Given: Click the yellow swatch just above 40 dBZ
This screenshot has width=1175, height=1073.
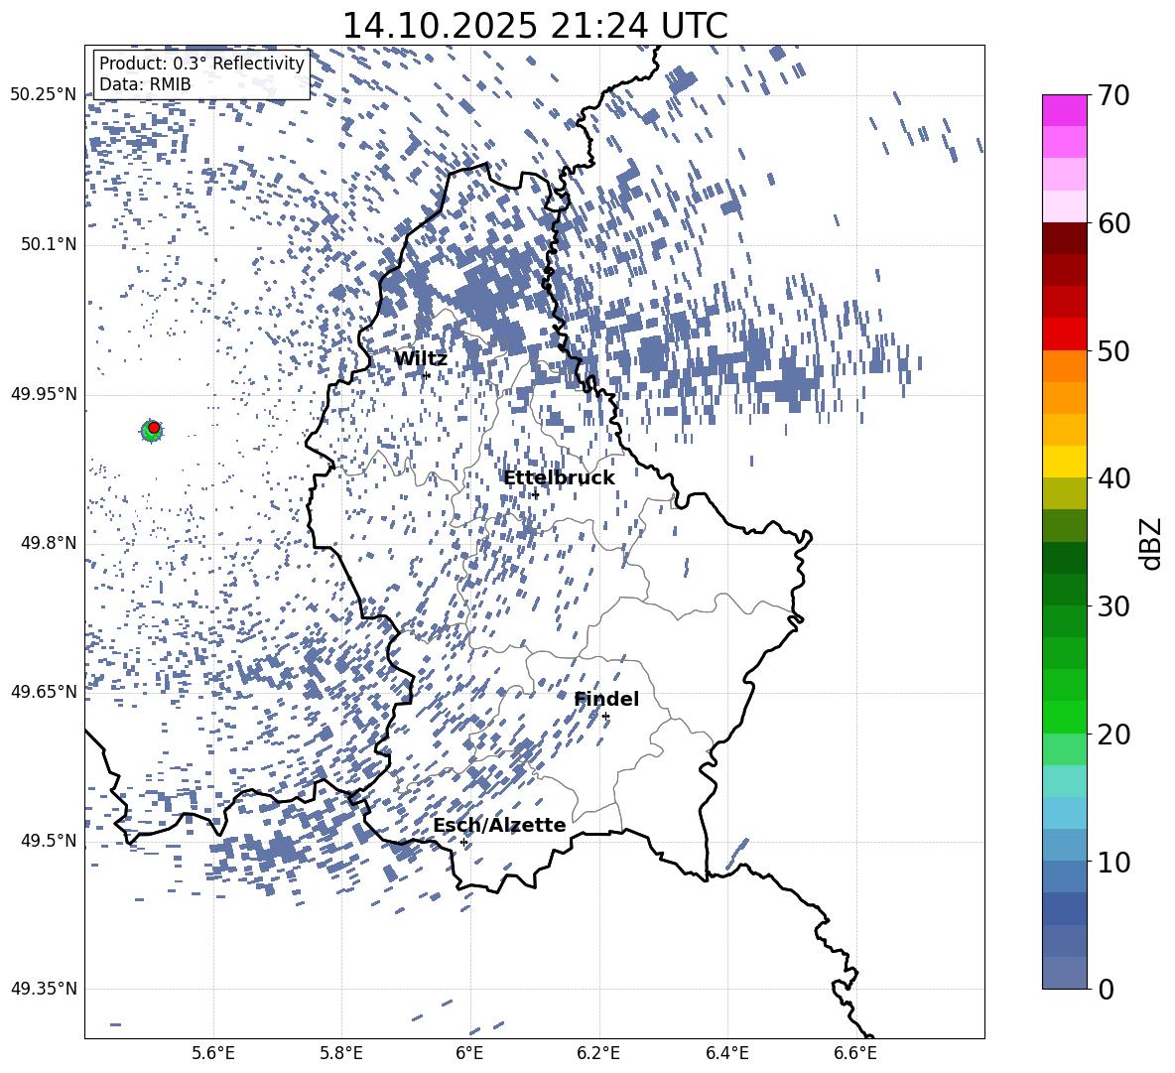Looking at the screenshot, I should (x=1064, y=462).
